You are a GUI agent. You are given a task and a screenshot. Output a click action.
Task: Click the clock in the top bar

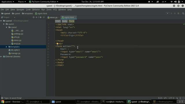point(92,2)
